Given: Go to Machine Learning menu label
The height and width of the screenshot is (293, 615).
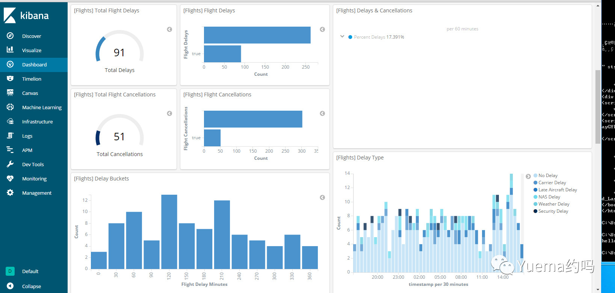Looking at the screenshot, I should click(x=42, y=107).
